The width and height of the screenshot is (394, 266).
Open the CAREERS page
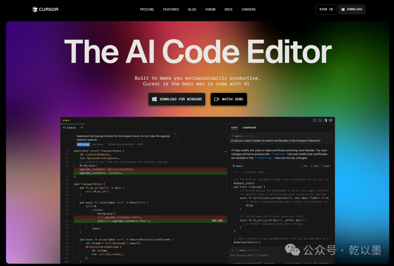tap(248, 9)
